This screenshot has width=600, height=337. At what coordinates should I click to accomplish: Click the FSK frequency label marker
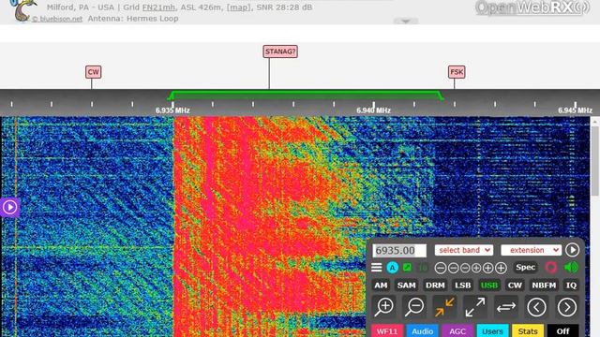(x=457, y=72)
